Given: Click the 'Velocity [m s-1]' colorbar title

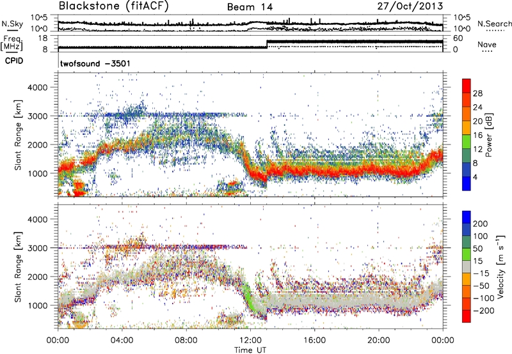Looking at the screenshot, I should (500, 266).
